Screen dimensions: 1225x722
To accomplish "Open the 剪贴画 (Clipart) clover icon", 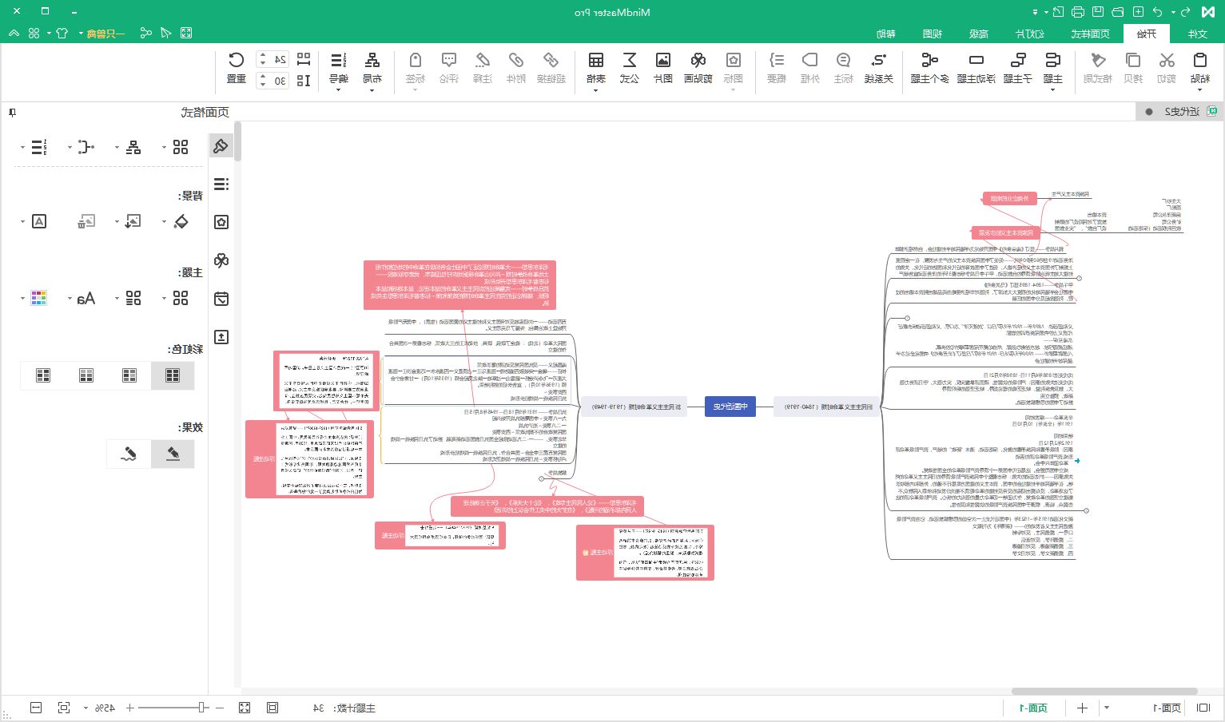I will pos(698,61).
